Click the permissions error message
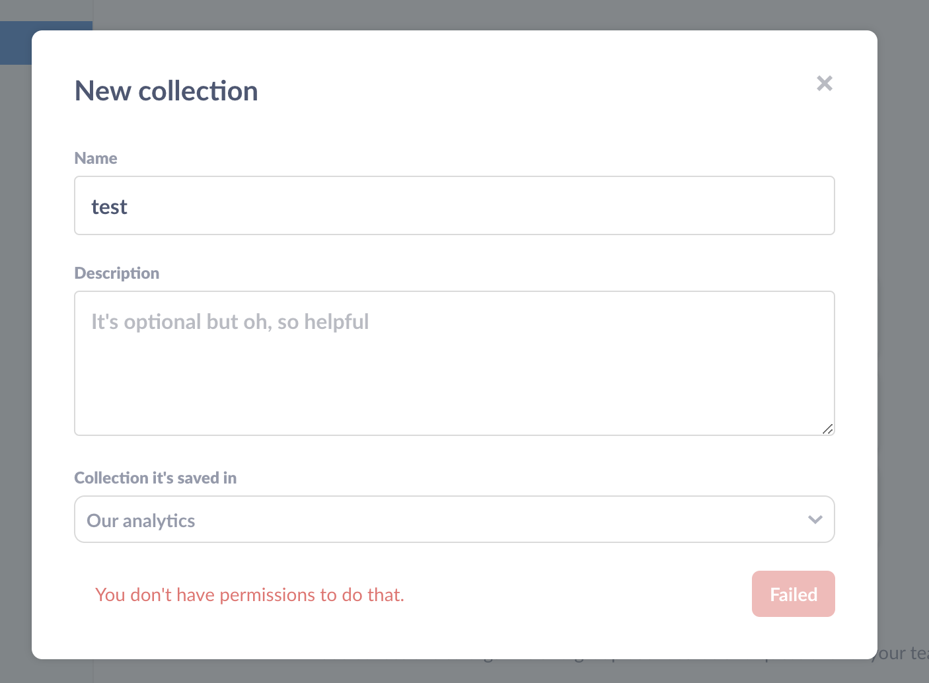This screenshot has height=683, width=929. (x=250, y=594)
